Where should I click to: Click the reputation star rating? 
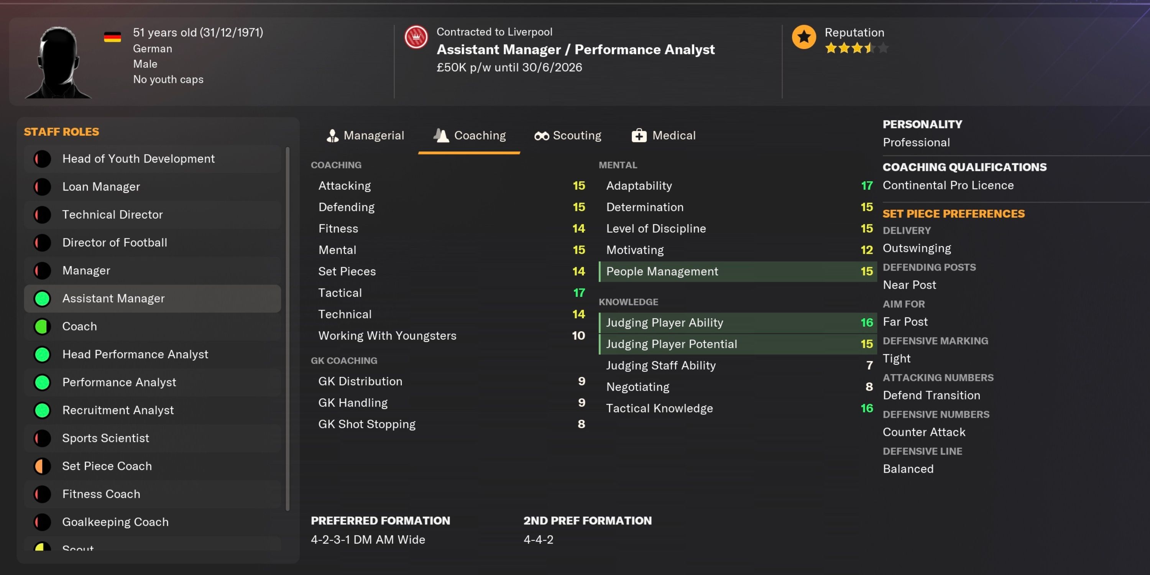(x=856, y=48)
